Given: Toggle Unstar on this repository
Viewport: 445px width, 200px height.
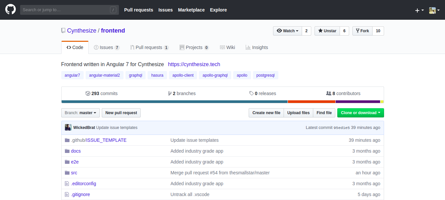Looking at the screenshot, I should click(327, 31).
